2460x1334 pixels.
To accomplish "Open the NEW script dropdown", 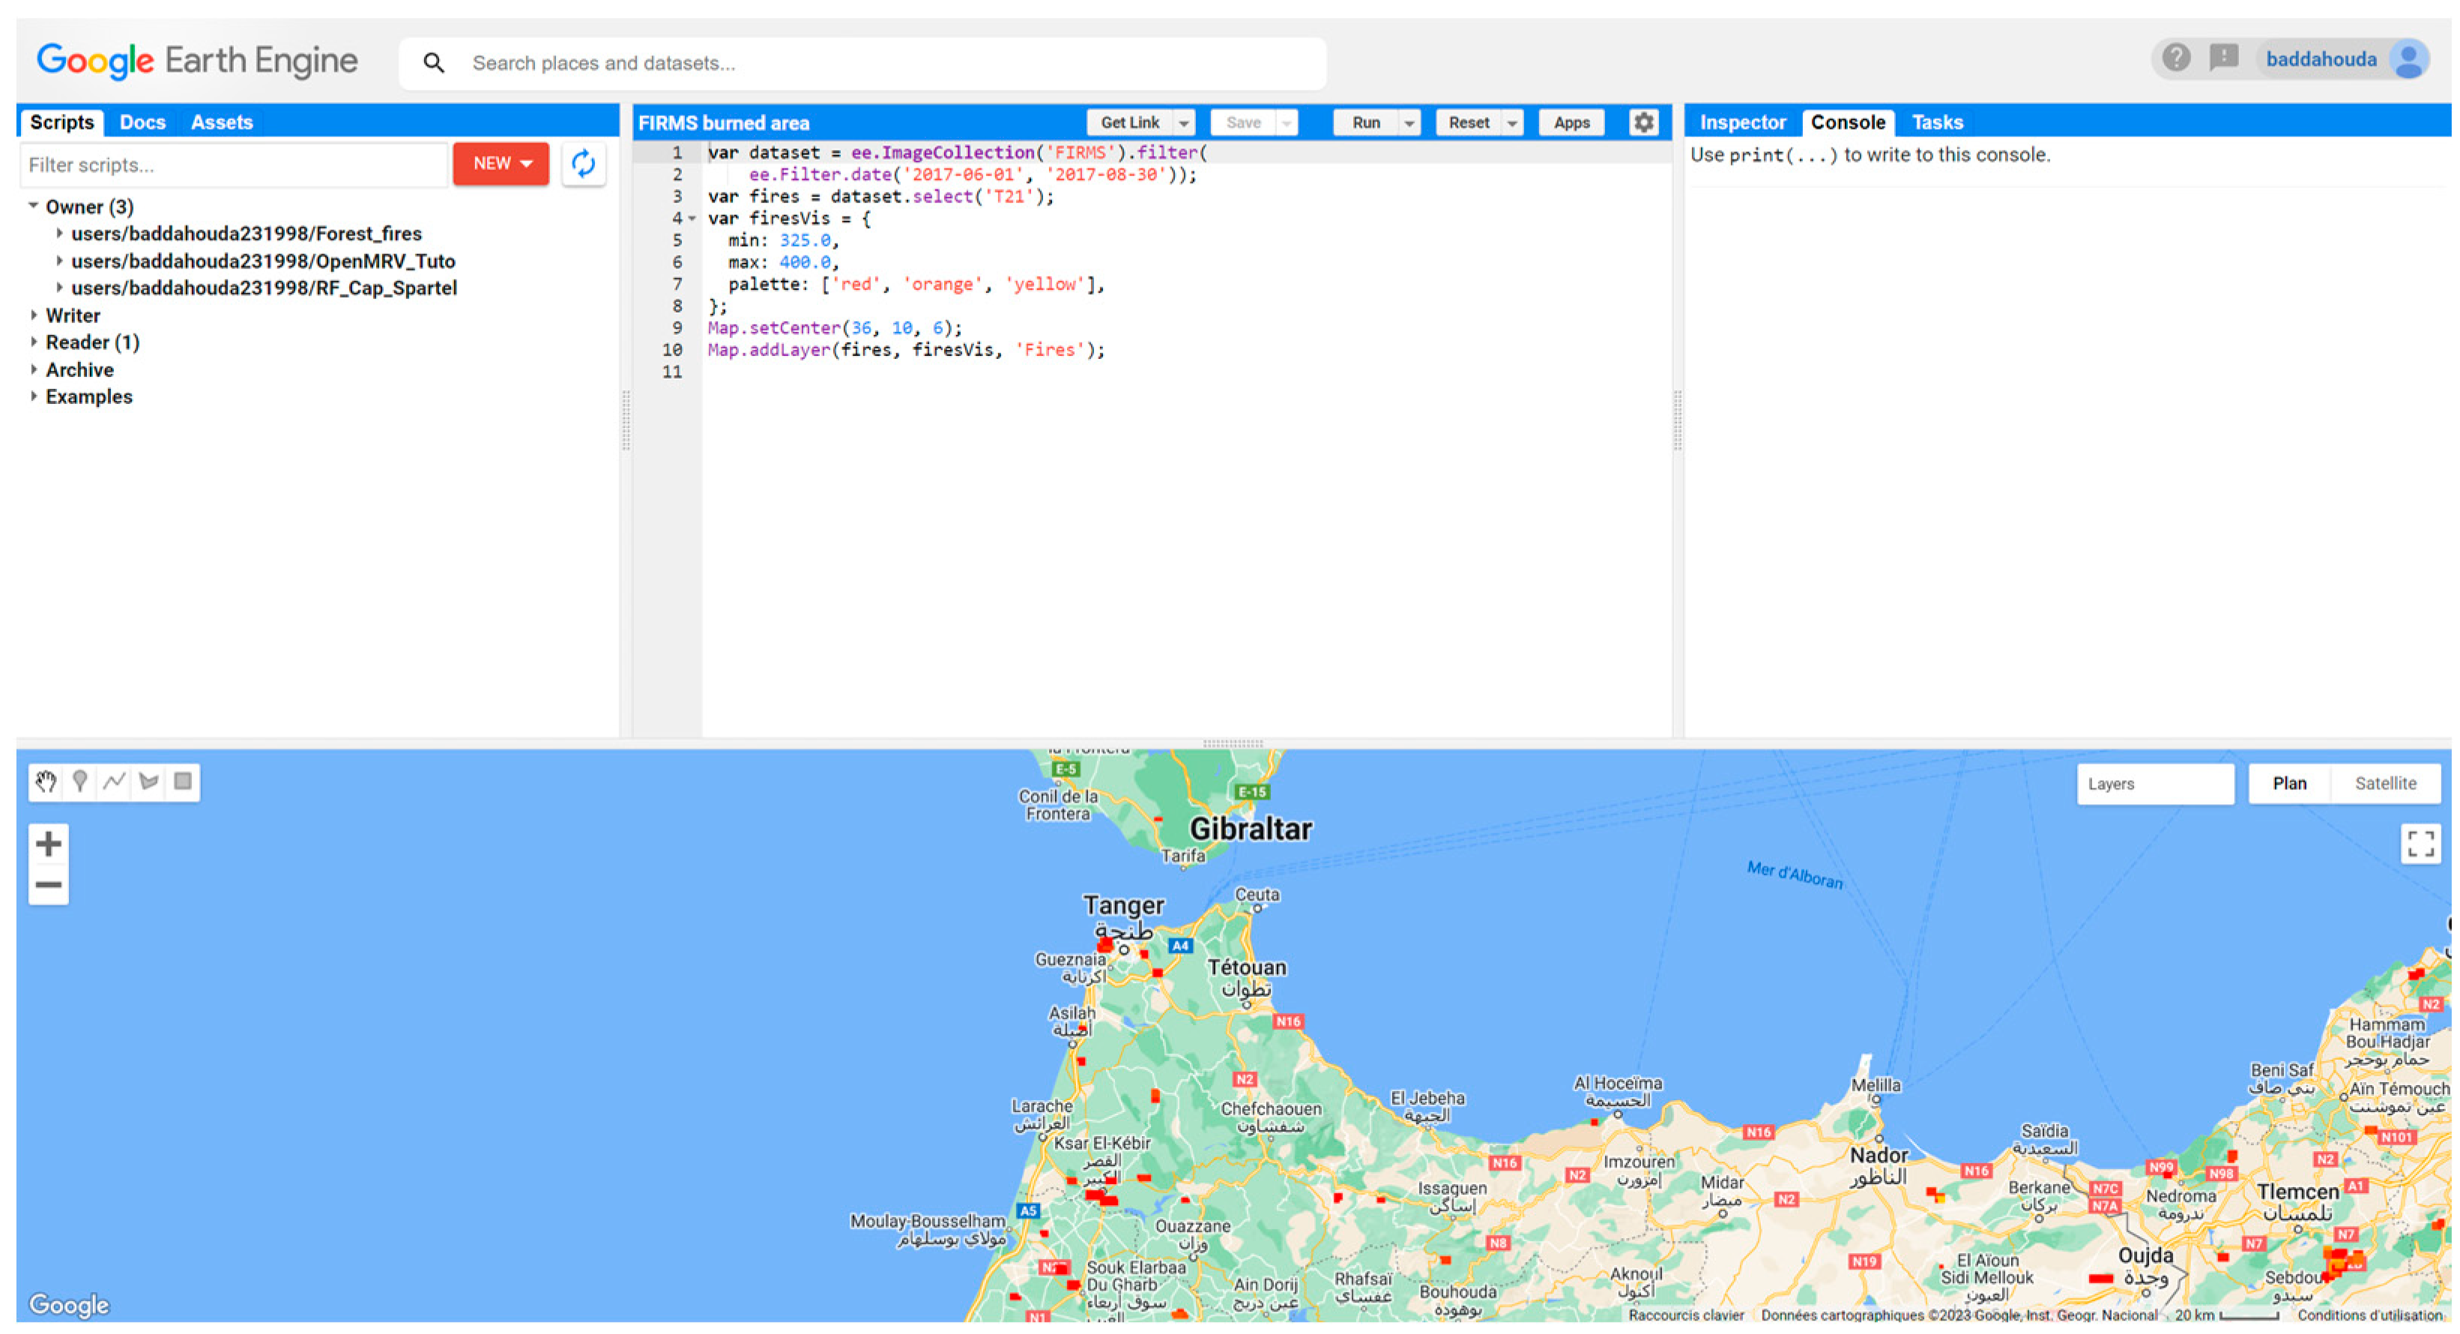I will 501,164.
